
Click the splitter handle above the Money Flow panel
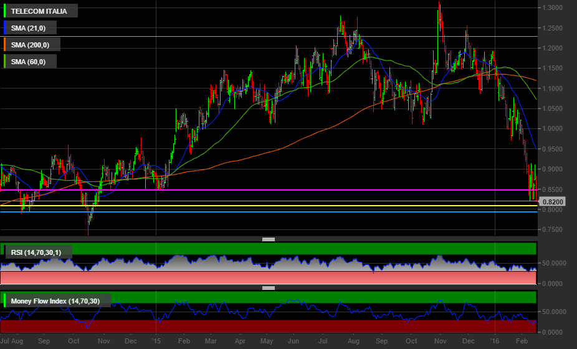tap(269, 289)
